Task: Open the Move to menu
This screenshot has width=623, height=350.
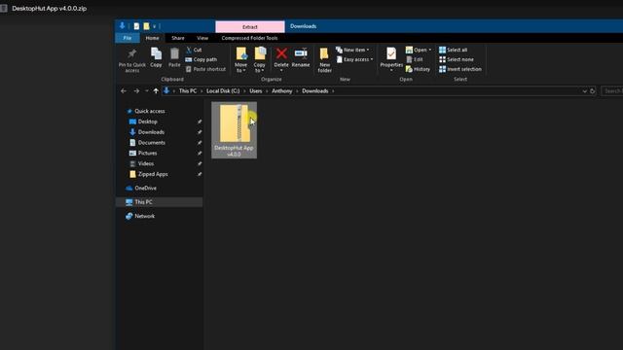Action: [240, 59]
